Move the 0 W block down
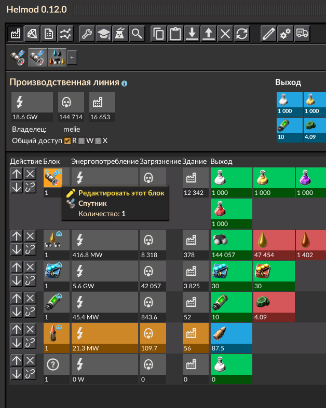This screenshot has width=326, height=408. (x=17, y=374)
